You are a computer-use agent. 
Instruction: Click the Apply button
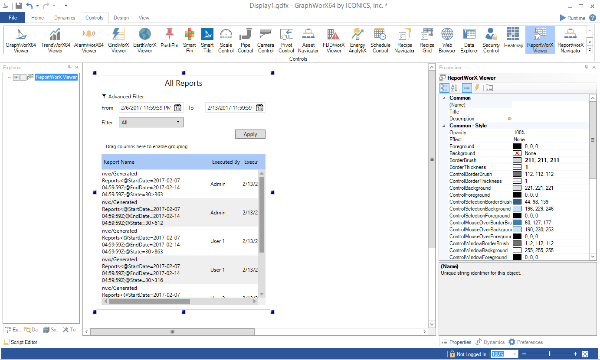[x=250, y=134]
